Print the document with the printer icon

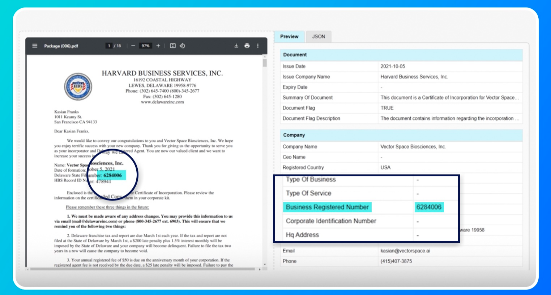247,46
